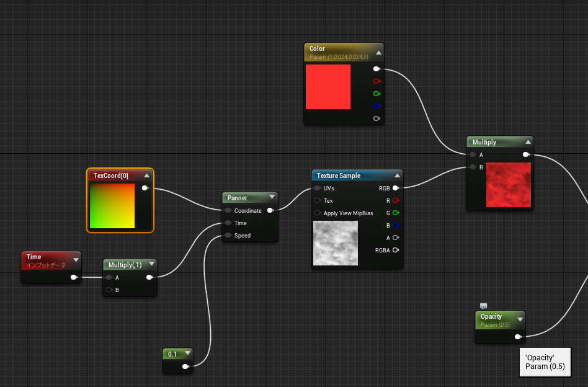Image resolution: width=588 pixels, height=387 pixels.
Task: Click Texture Sample's green G output pin
Action: click(x=395, y=213)
